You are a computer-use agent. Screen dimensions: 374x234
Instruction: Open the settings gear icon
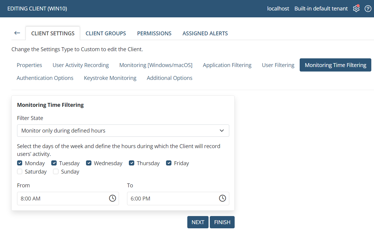point(356,9)
